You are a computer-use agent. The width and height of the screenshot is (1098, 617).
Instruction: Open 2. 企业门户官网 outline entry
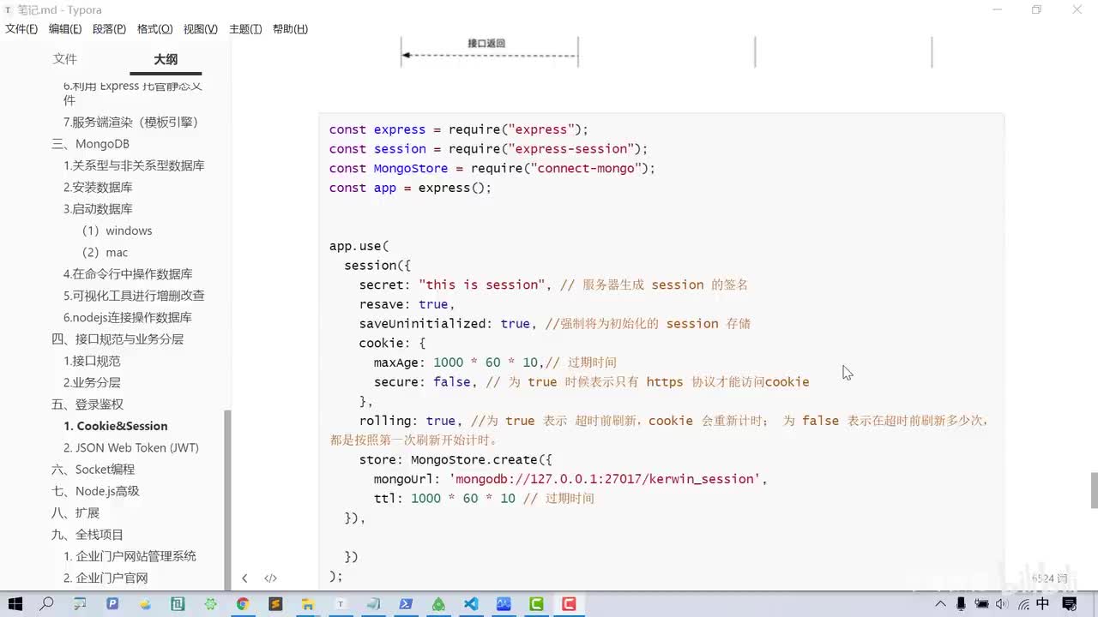coord(106,578)
